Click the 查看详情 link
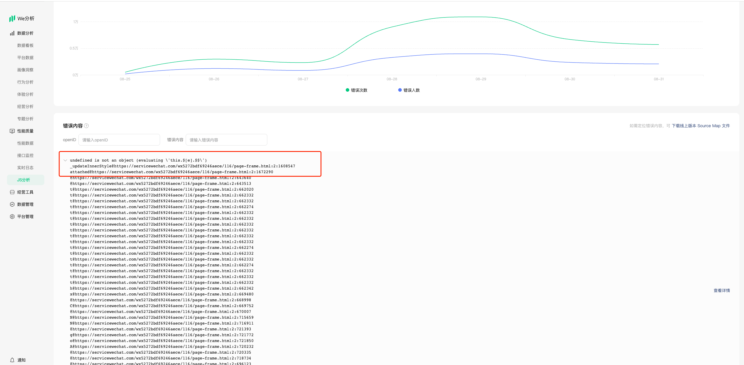This screenshot has width=744, height=365. pyautogui.click(x=722, y=290)
